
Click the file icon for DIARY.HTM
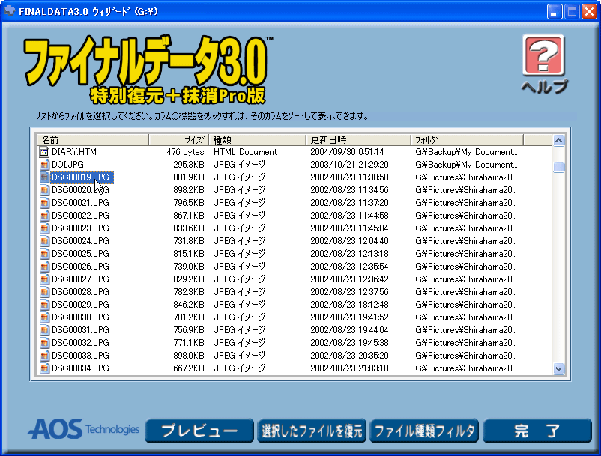tap(44, 152)
